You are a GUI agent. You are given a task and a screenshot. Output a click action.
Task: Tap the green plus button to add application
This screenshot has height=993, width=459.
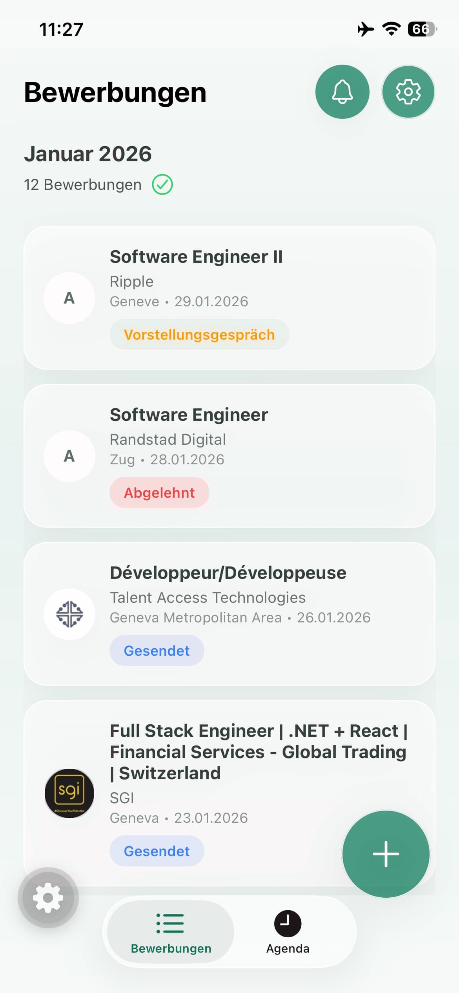pos(386,854)
